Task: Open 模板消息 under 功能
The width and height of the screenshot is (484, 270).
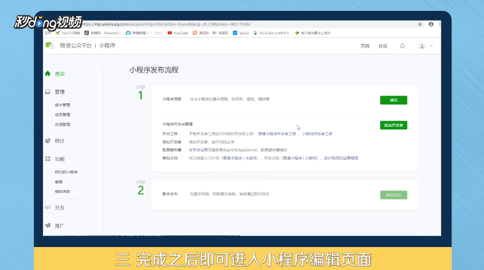Action: 62,191
